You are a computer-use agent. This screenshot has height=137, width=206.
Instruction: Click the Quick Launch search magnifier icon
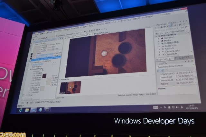(x=186, y=12)
